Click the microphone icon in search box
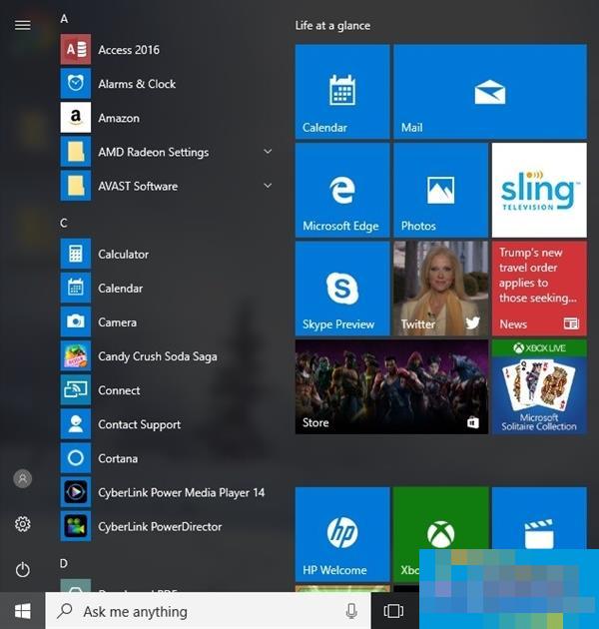The image size is (599, 629). (351, 611)
